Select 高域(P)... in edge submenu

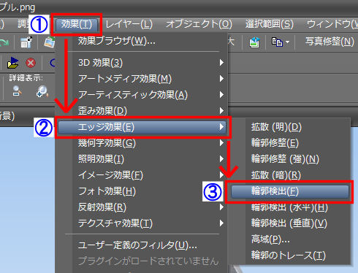tap(270, 239)
